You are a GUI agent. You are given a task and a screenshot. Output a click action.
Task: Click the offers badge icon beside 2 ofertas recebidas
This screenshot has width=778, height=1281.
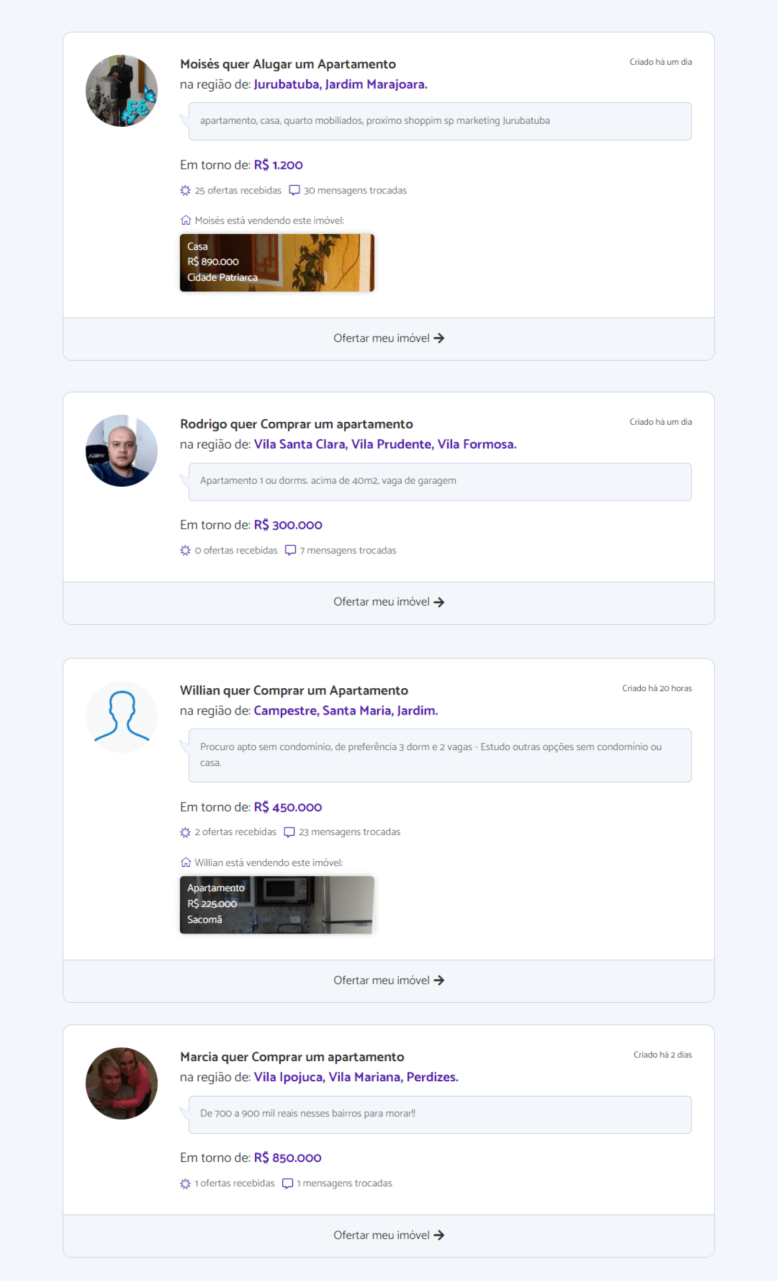[185, 832]
